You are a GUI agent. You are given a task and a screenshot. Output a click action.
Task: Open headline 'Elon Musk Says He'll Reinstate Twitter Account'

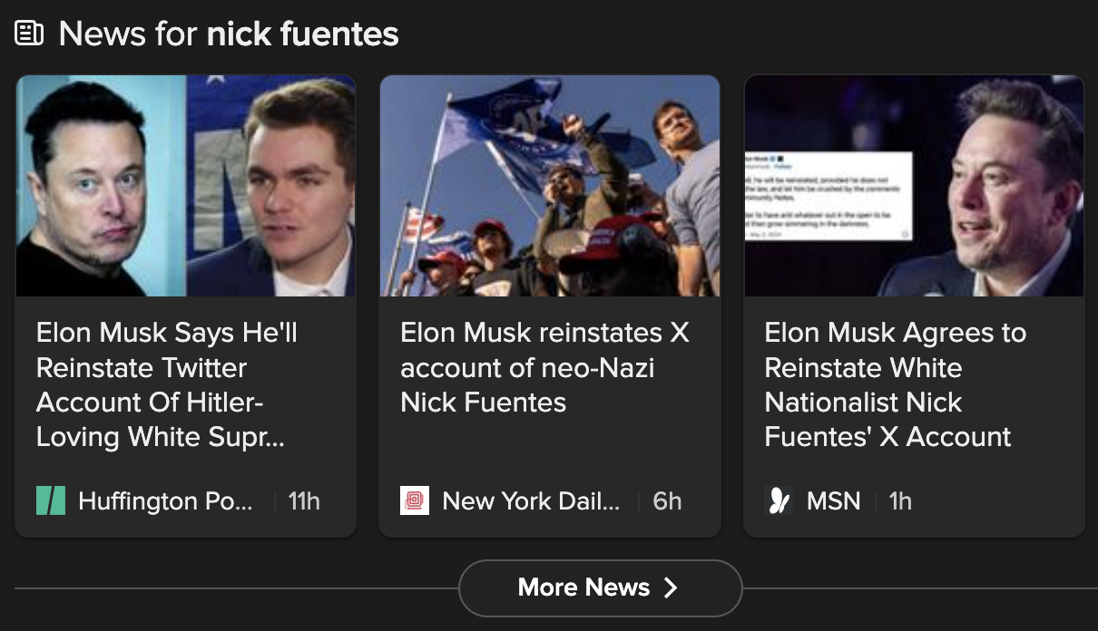coord(167,384)
